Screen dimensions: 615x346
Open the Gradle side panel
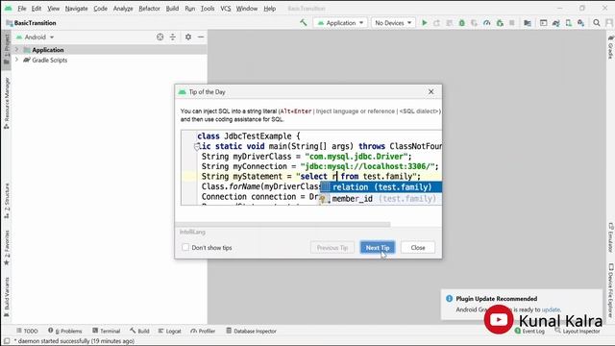click(x=610, y=47)
